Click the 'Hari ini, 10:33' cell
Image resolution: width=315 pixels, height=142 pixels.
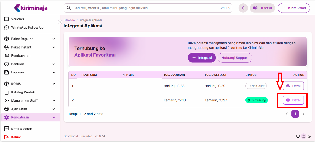pos(174,86)
